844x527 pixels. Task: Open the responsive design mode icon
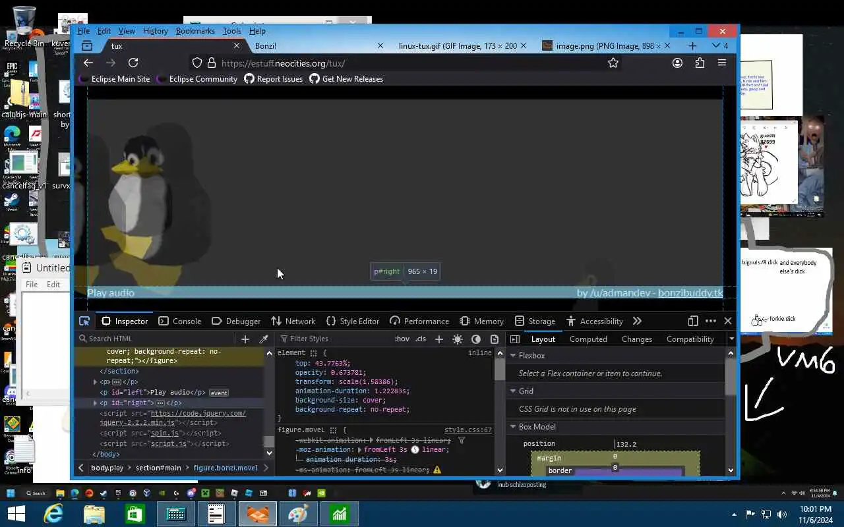pyautogui.click(x=693, y=321)
